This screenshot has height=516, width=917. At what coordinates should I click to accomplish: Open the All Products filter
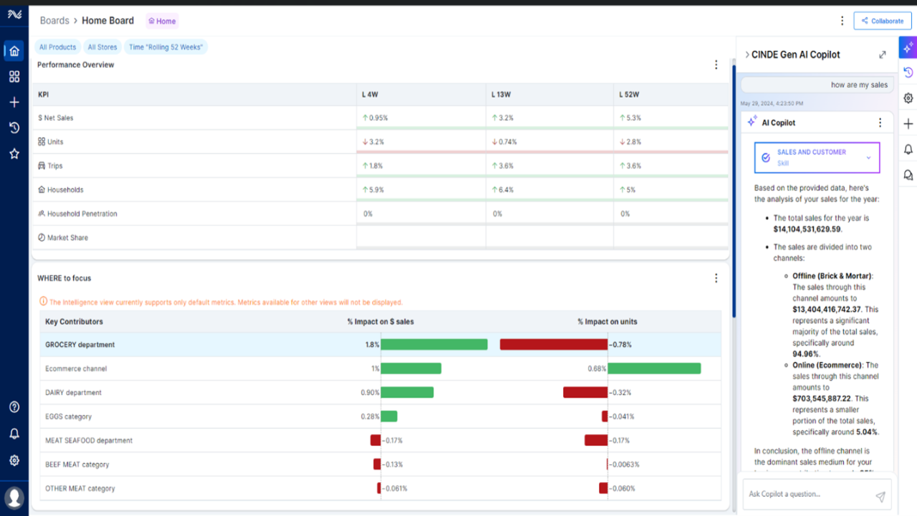57,47
